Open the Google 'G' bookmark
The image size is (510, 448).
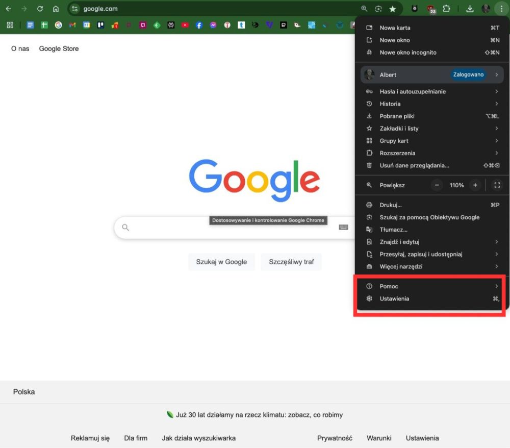tap(59, 25)
